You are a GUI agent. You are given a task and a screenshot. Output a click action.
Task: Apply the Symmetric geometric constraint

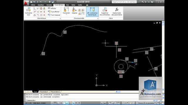click(41, 15)
